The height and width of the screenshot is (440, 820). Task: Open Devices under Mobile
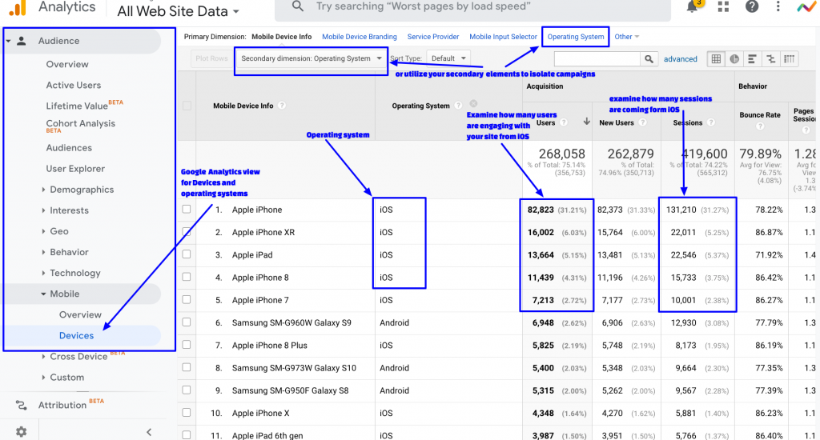tap(76, 335)
